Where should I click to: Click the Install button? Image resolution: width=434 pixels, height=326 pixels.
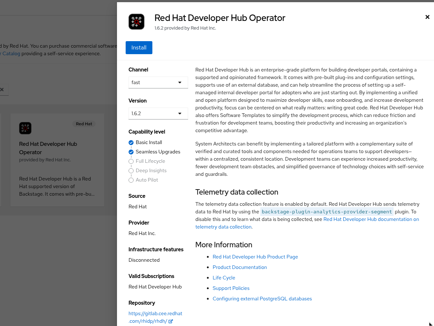[139, 48]
